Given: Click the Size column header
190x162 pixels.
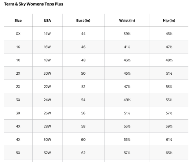Looking at the screenshot, I should pyautogui.click(x=18, y=21).
